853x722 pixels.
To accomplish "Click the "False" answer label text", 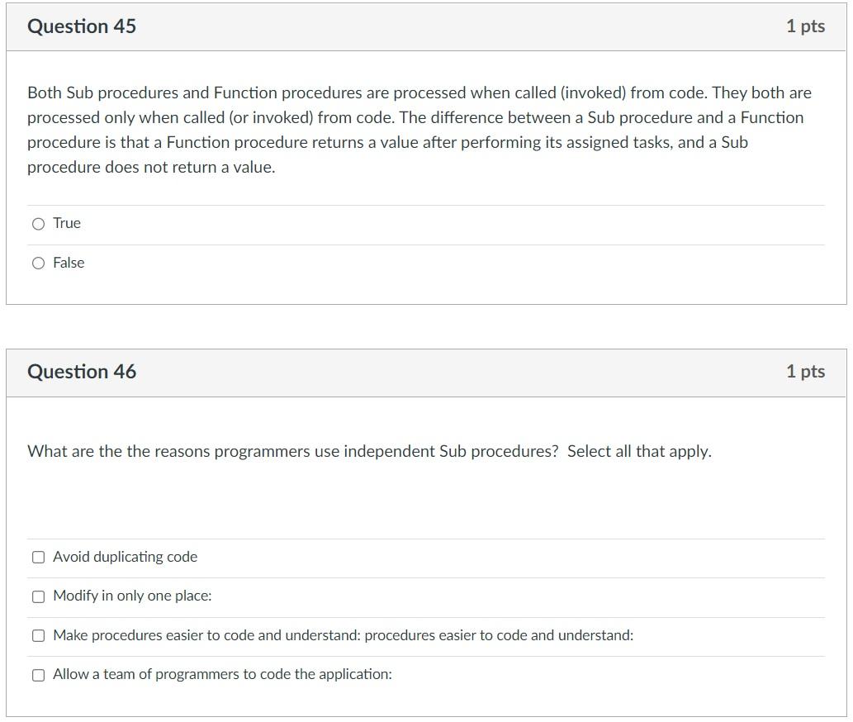I will coord(69,263).
